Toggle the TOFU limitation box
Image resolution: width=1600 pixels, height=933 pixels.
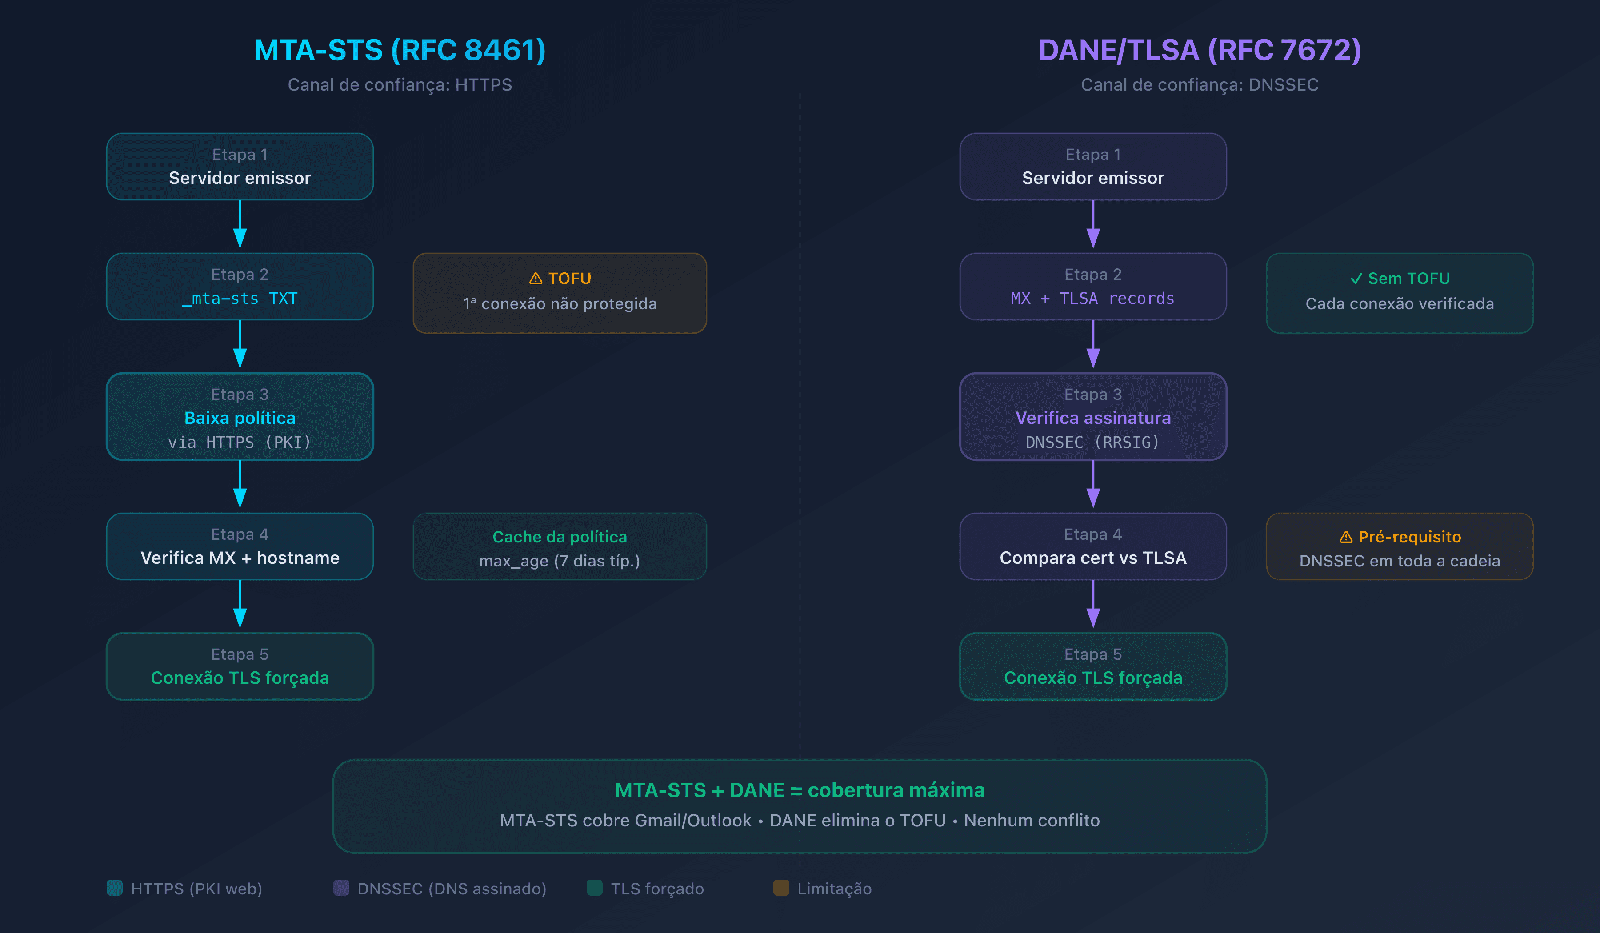click(x=560, y=292)
